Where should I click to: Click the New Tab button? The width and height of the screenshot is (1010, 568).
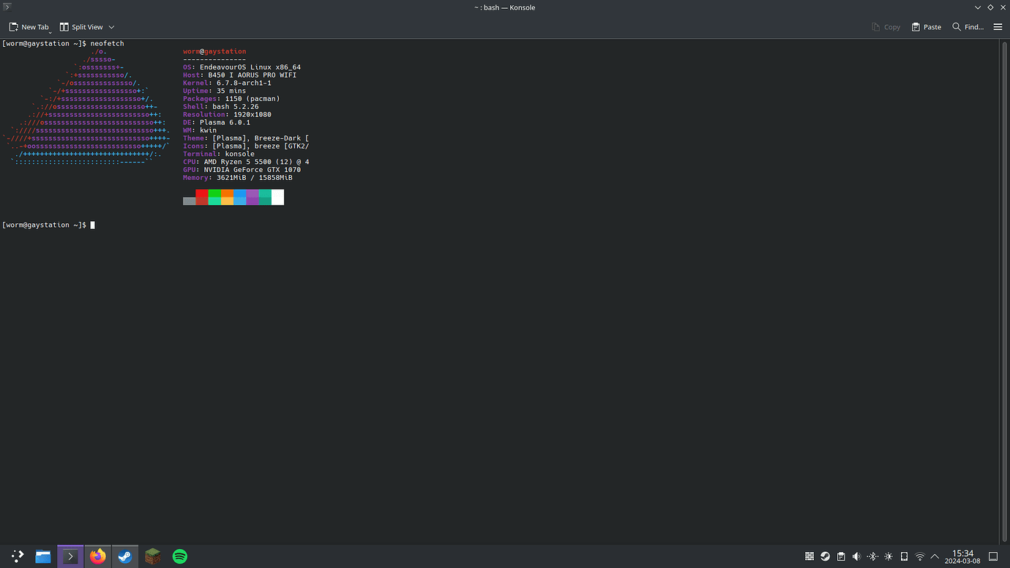click(29, 27)
